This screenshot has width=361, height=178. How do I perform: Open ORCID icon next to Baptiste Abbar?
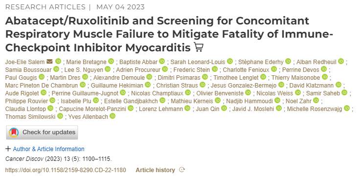tap(162, 61)
